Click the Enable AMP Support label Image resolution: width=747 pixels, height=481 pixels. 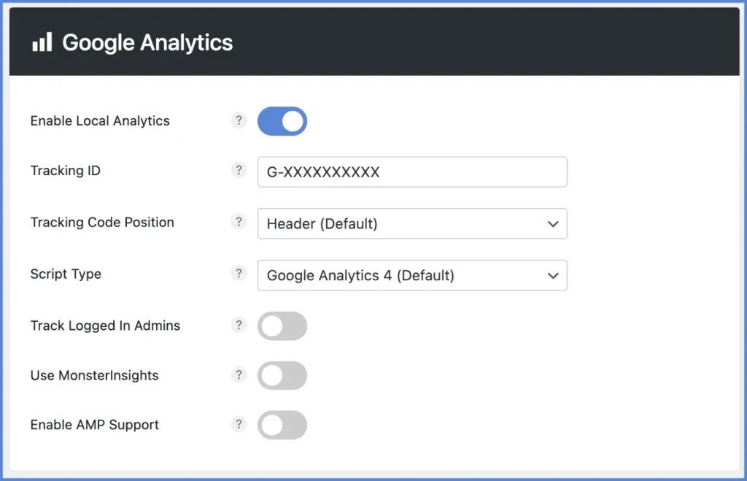(x=94, y=425)
